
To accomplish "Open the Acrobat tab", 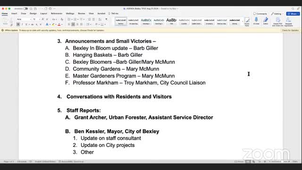I will tap(101, 14).
